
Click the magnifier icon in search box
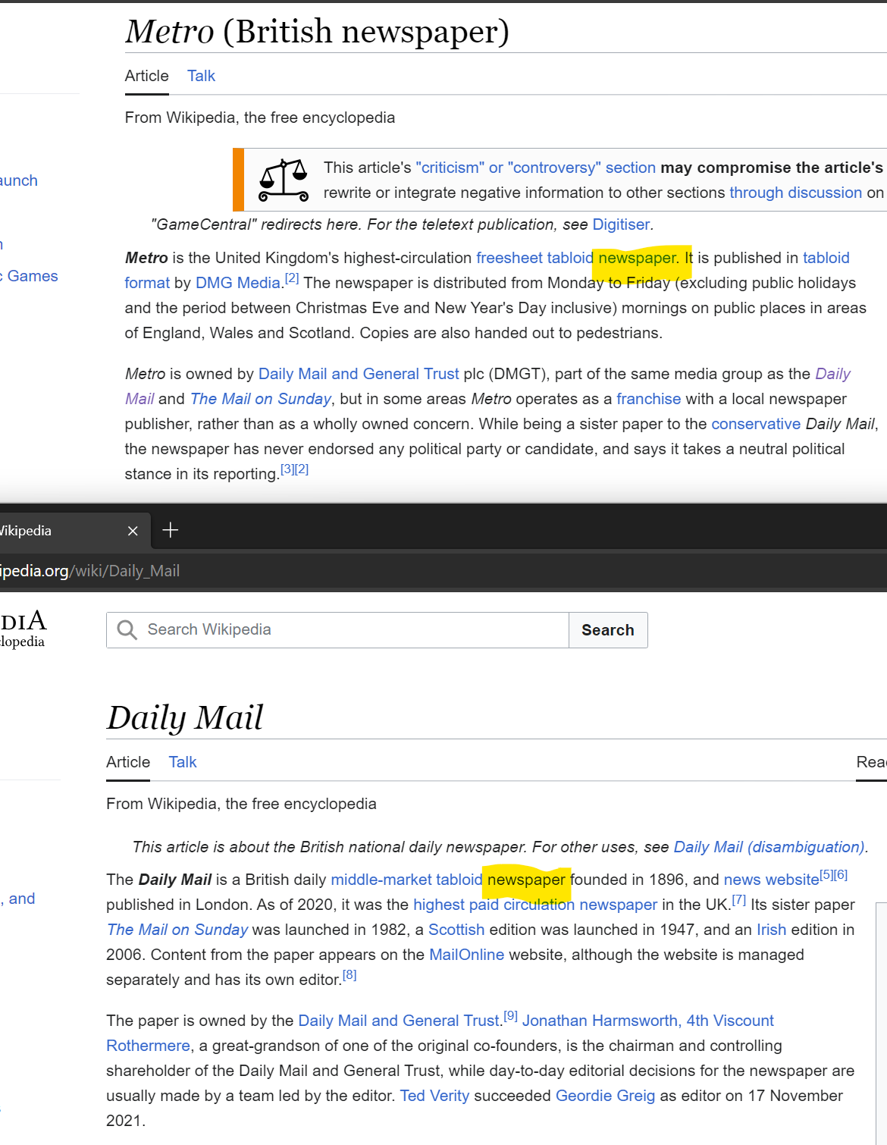127,630
